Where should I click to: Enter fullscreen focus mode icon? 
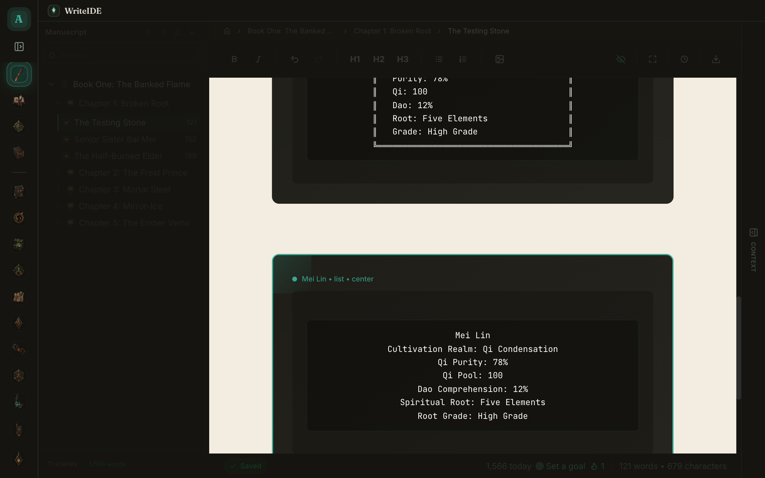pyautogui.click(x=652, y=59)
